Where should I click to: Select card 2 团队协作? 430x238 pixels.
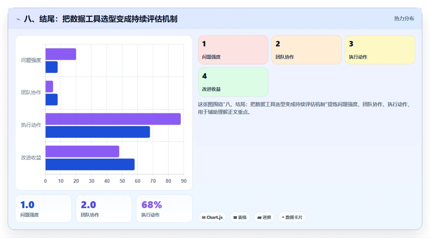306,50
